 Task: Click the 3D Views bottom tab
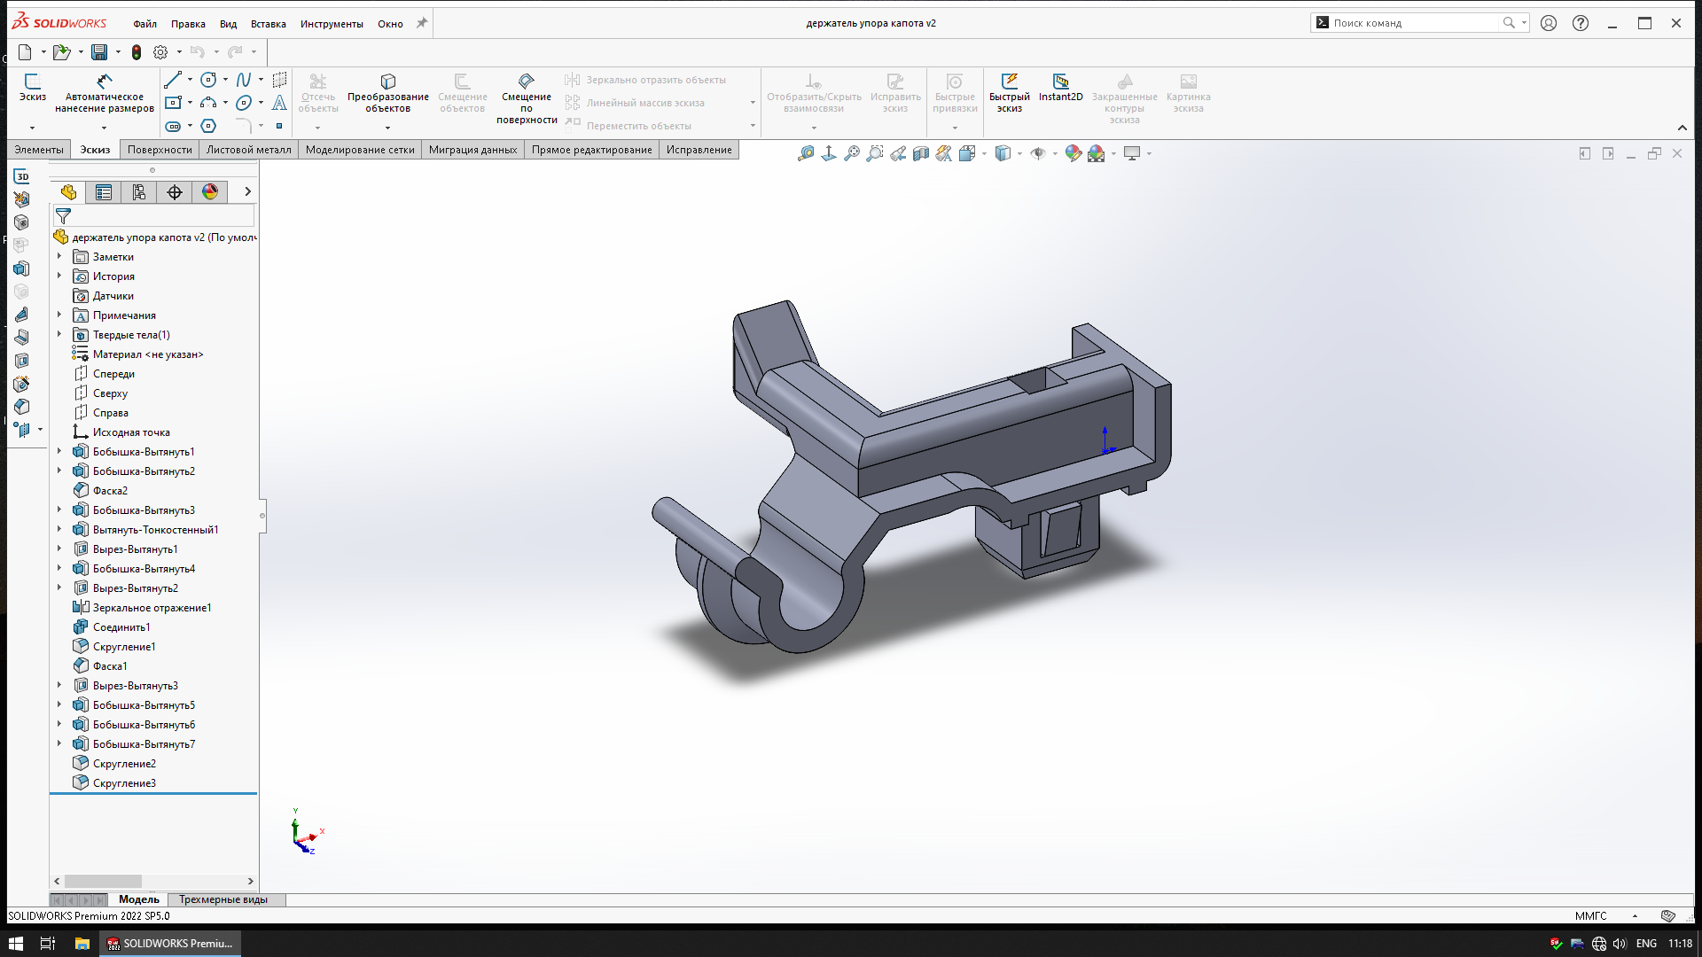click(x=223, y=899)
